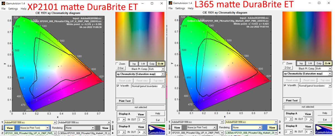Open the Black Pt. Comp. dropdown in the XP2101 window
Viewport: 335px width, 136px height.
163,69
